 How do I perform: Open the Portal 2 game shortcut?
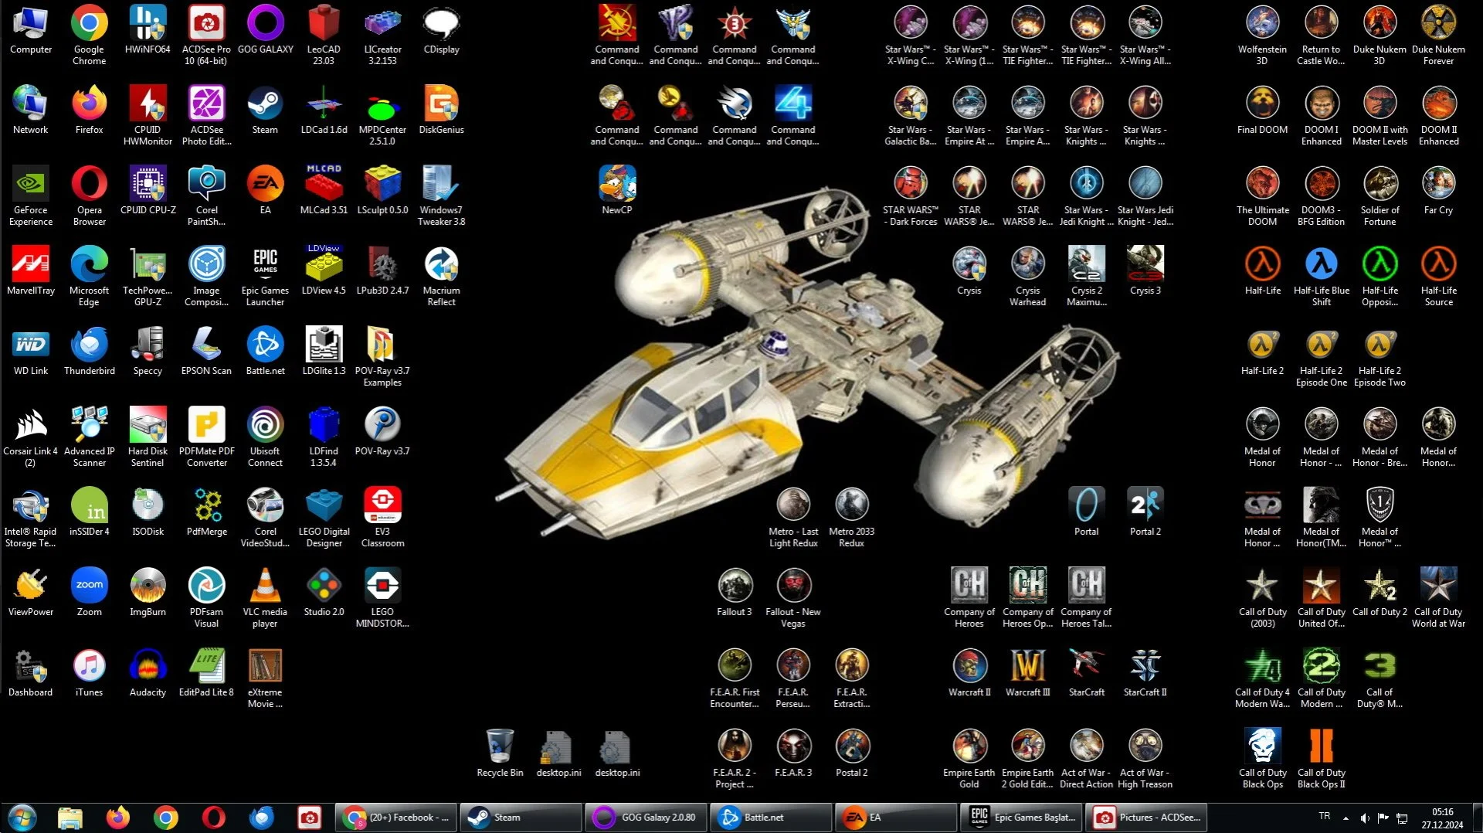pyautogui.click(x=1145, y=512)
